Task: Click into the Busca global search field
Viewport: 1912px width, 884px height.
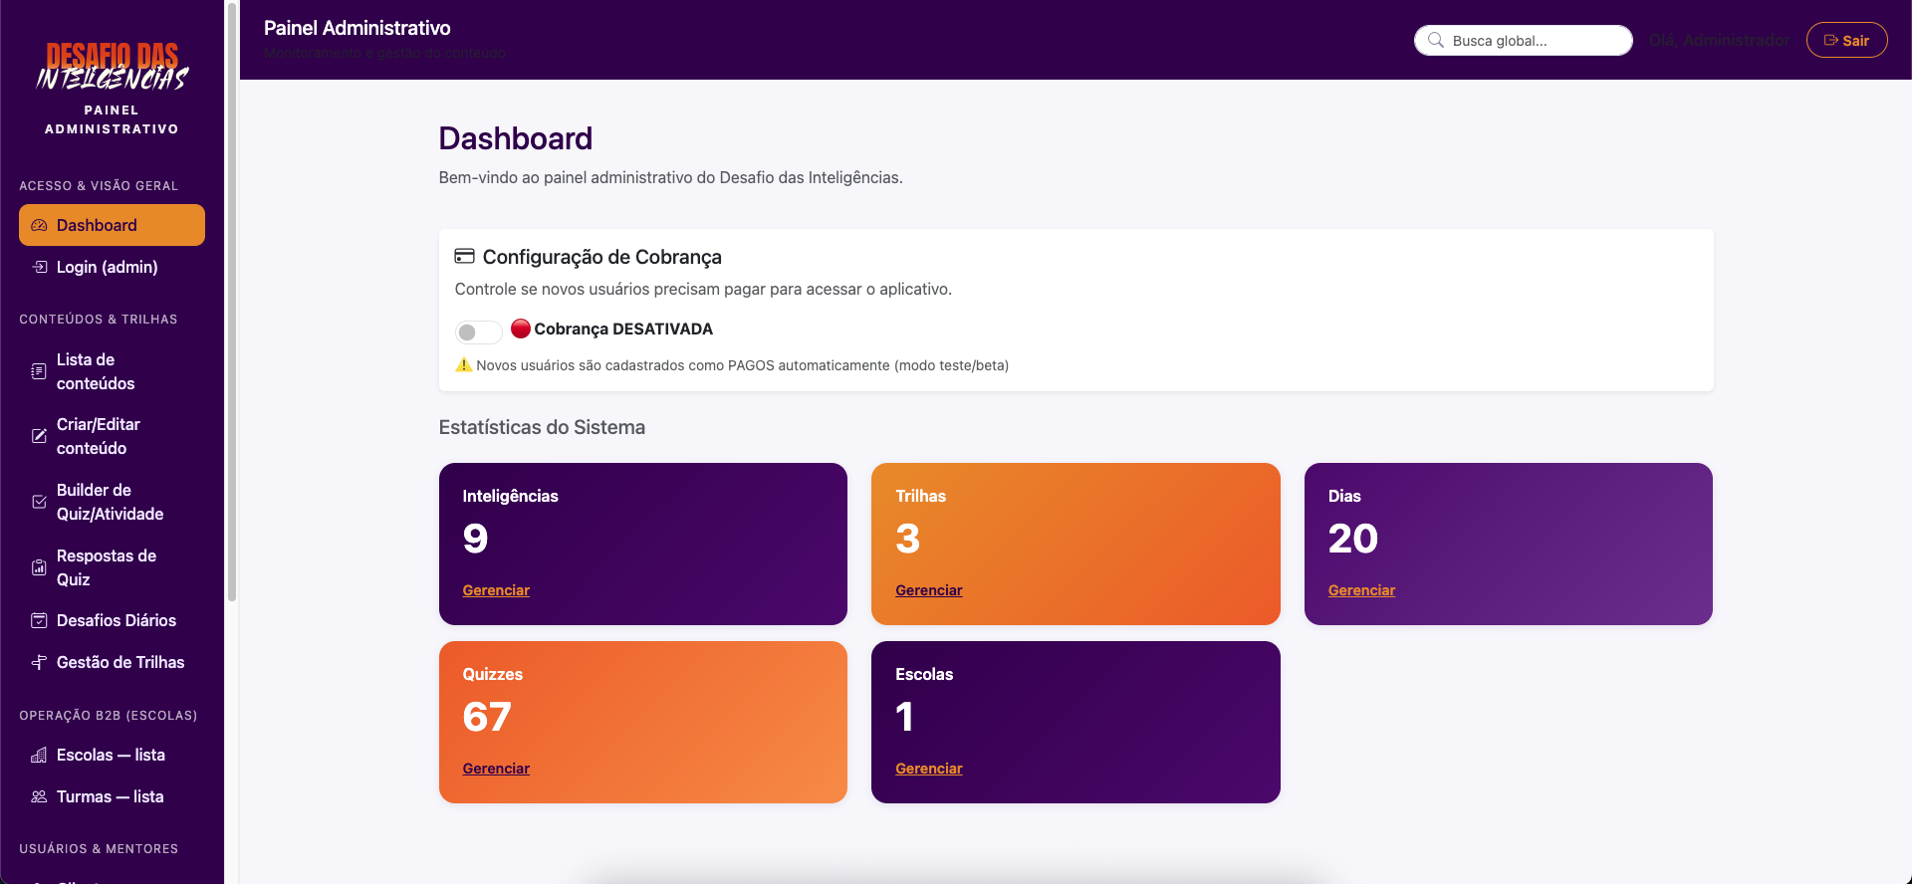Action: pyautogui.click(x=1534, y=41)
